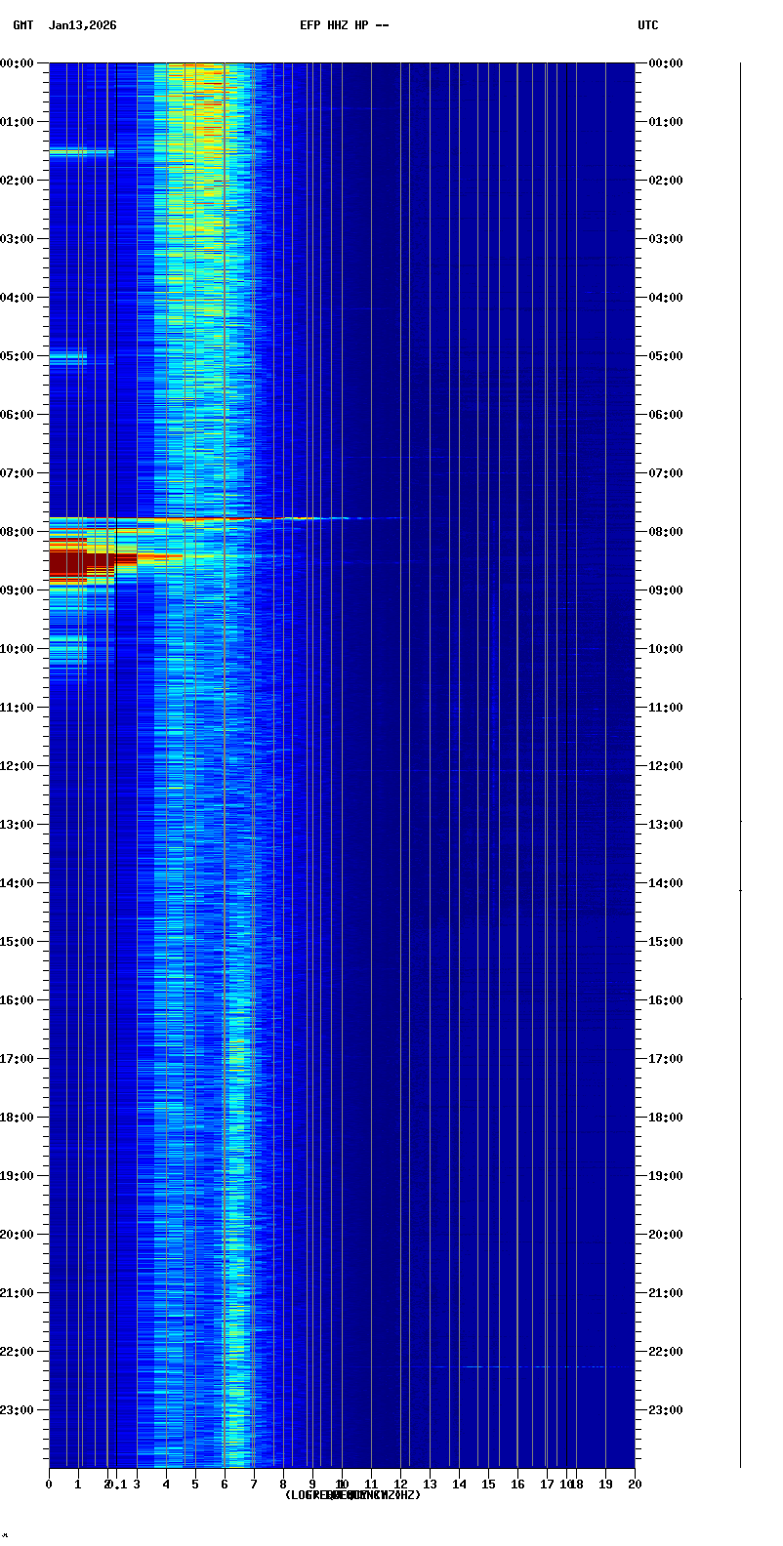Select the 15 Hz frequency tick label
Viewport: 783px width, 1546px height.
point(488,1485)
